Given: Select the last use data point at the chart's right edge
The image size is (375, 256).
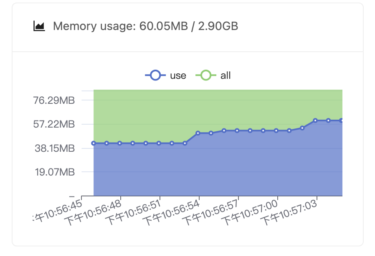Looking at the screenshot, I should 341,120.
